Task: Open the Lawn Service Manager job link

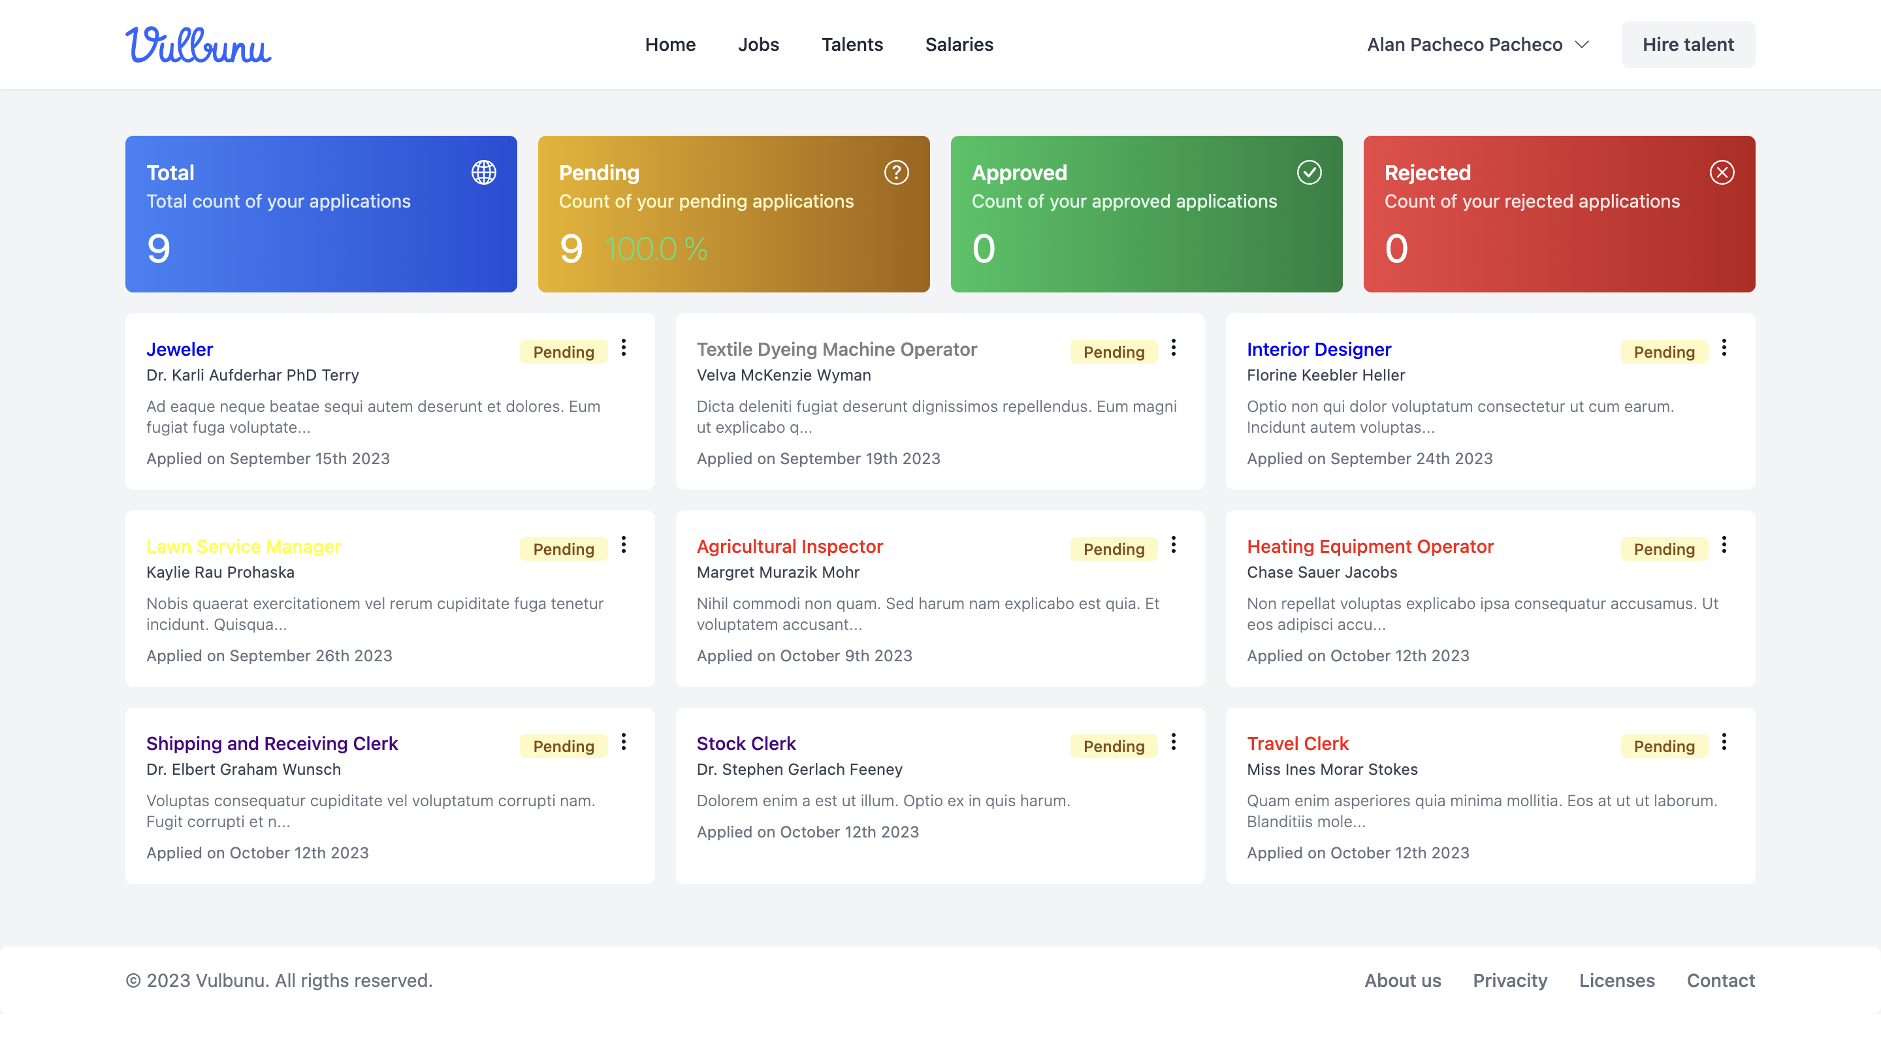Action: (244, 546)
